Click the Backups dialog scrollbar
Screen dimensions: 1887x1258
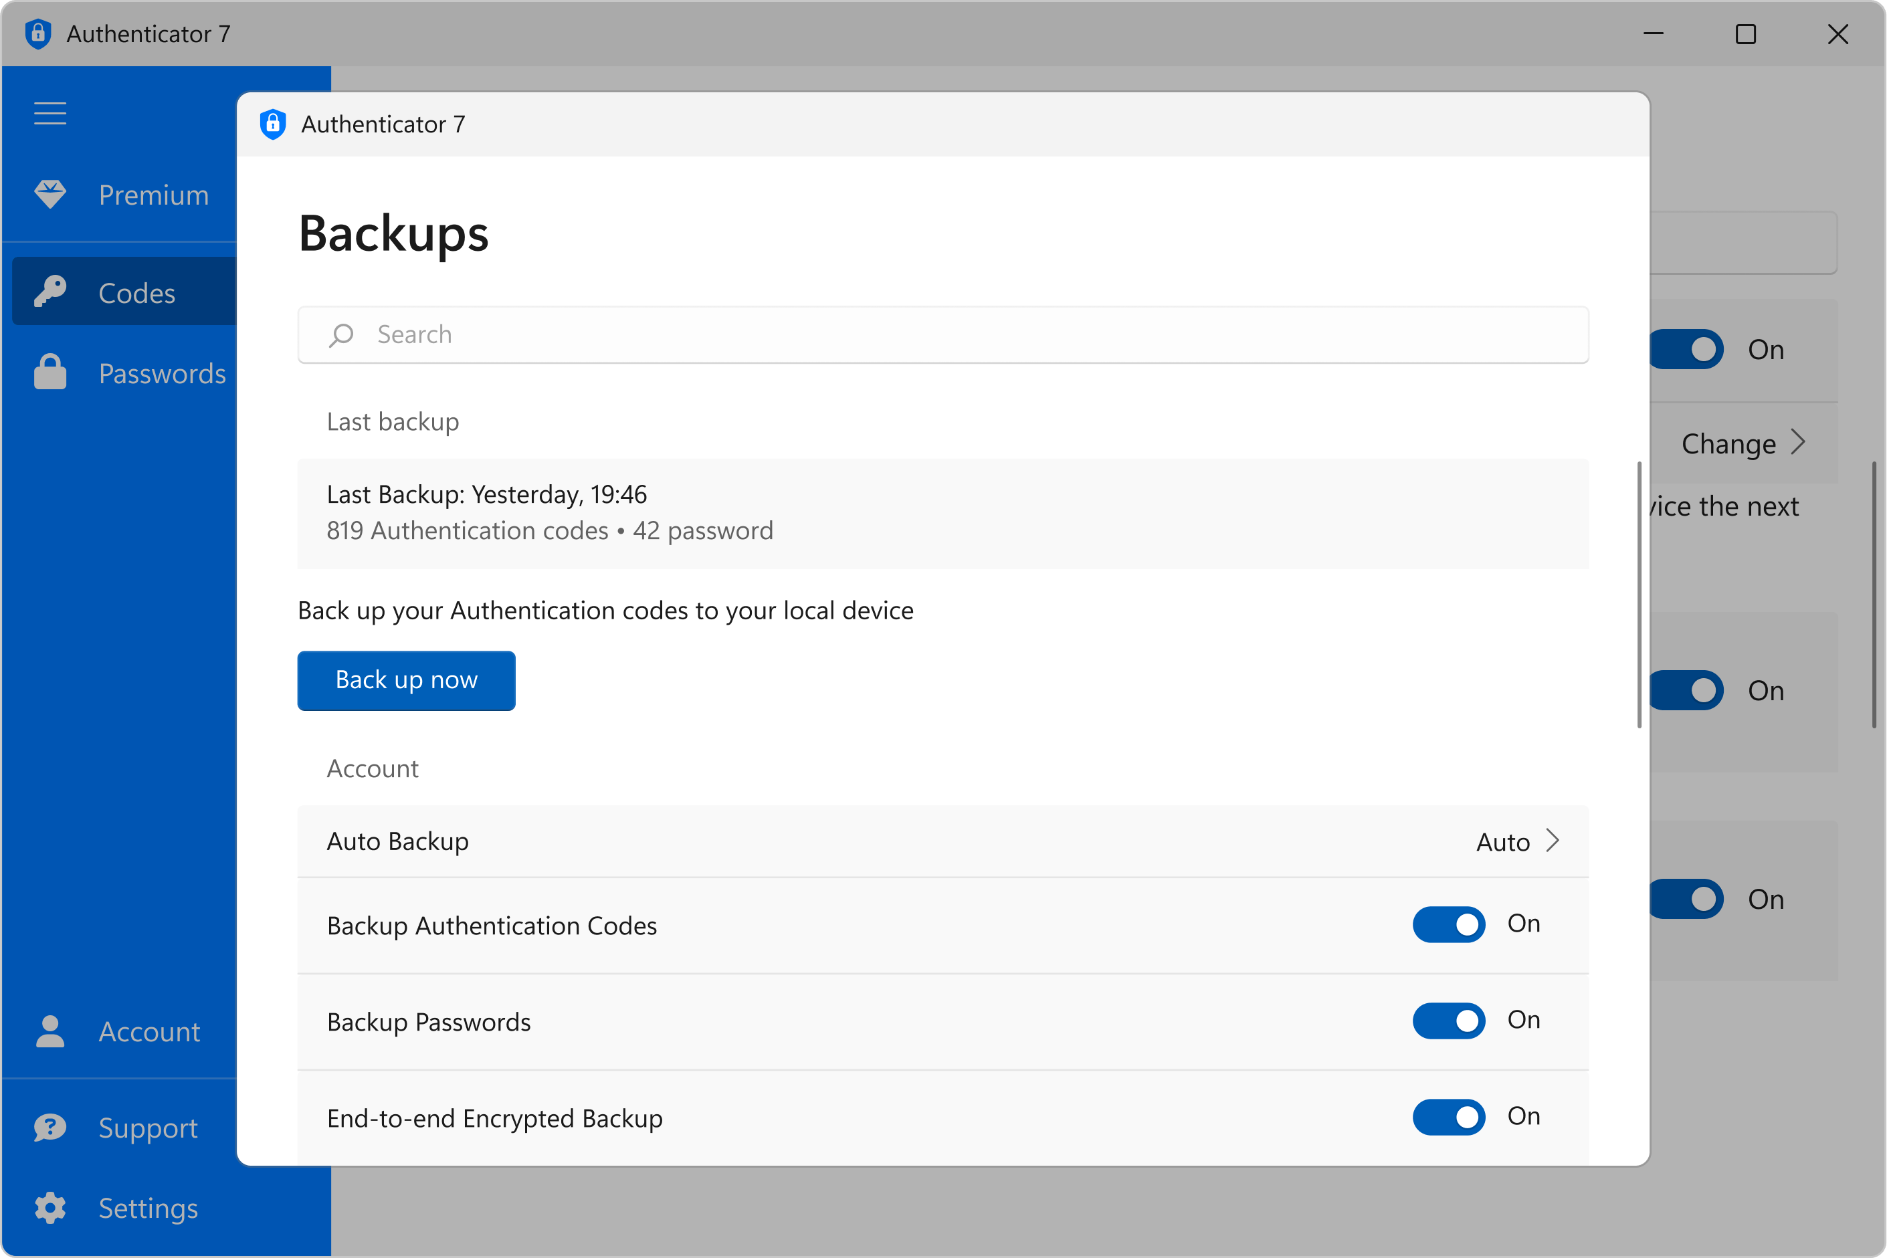[x=1639, y=595]
